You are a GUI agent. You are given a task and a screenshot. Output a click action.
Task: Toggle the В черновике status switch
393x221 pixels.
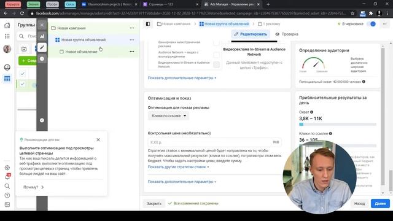coord(371,24)
